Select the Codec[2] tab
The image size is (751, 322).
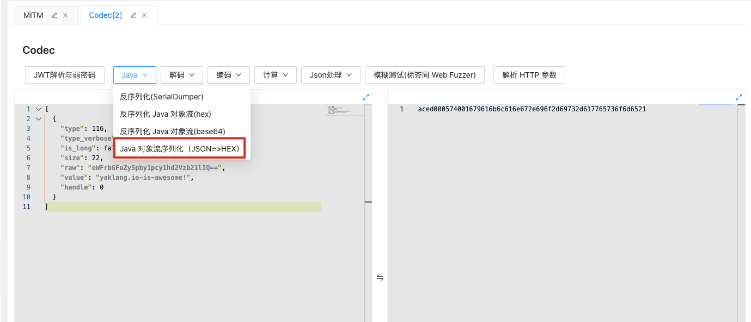tap(106, 15)
